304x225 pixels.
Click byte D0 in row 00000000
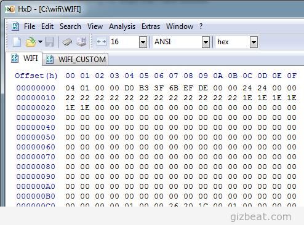click(129, 88)
